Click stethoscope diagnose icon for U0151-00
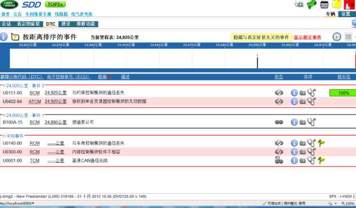Image resolution: width=356 pixels, height=208 pixels. [311, 93]
